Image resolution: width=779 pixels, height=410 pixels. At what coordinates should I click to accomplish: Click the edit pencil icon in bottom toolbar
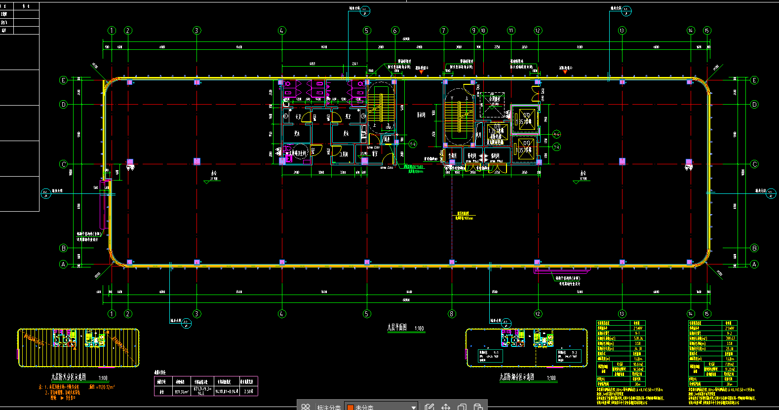[429, 407]
